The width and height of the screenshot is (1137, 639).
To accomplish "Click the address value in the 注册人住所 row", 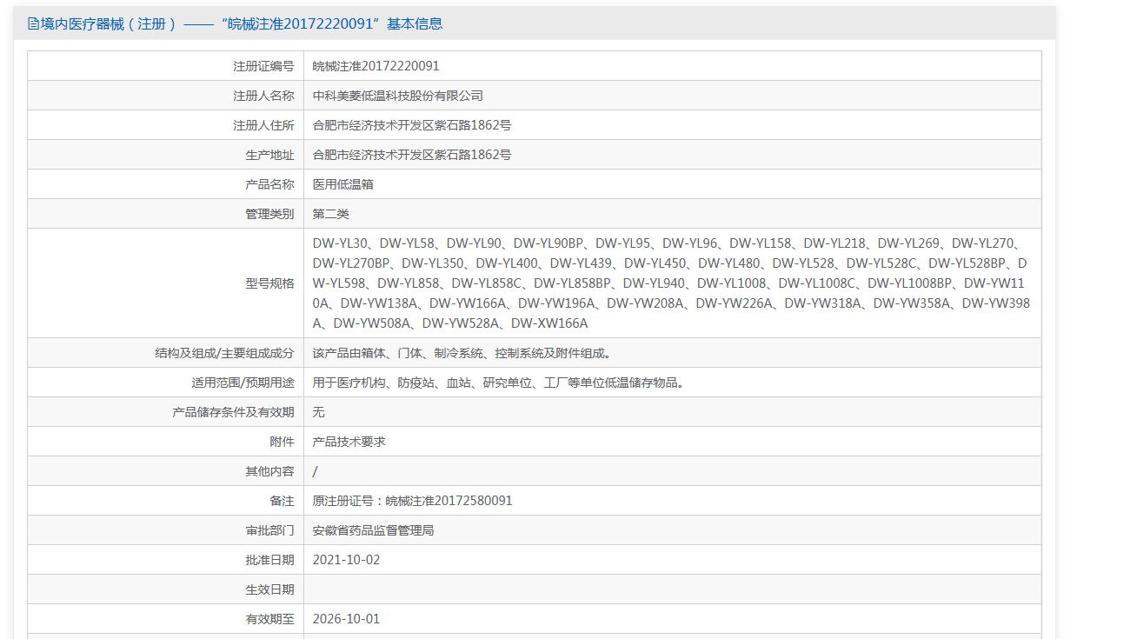I will click(x=412, y=125).
